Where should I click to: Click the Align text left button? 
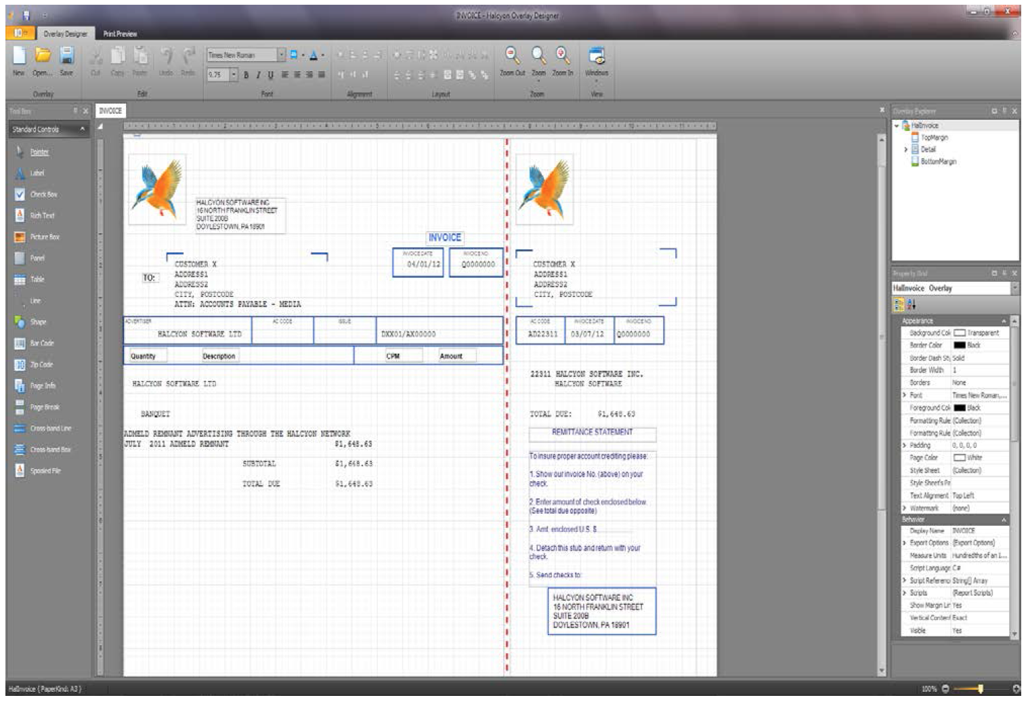pos(285,75)
